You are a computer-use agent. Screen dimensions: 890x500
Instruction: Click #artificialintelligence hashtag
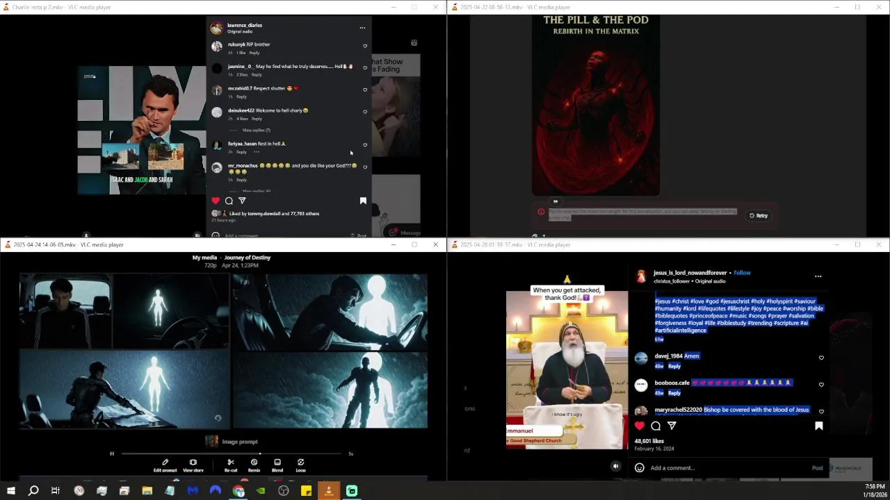point(681,331)
